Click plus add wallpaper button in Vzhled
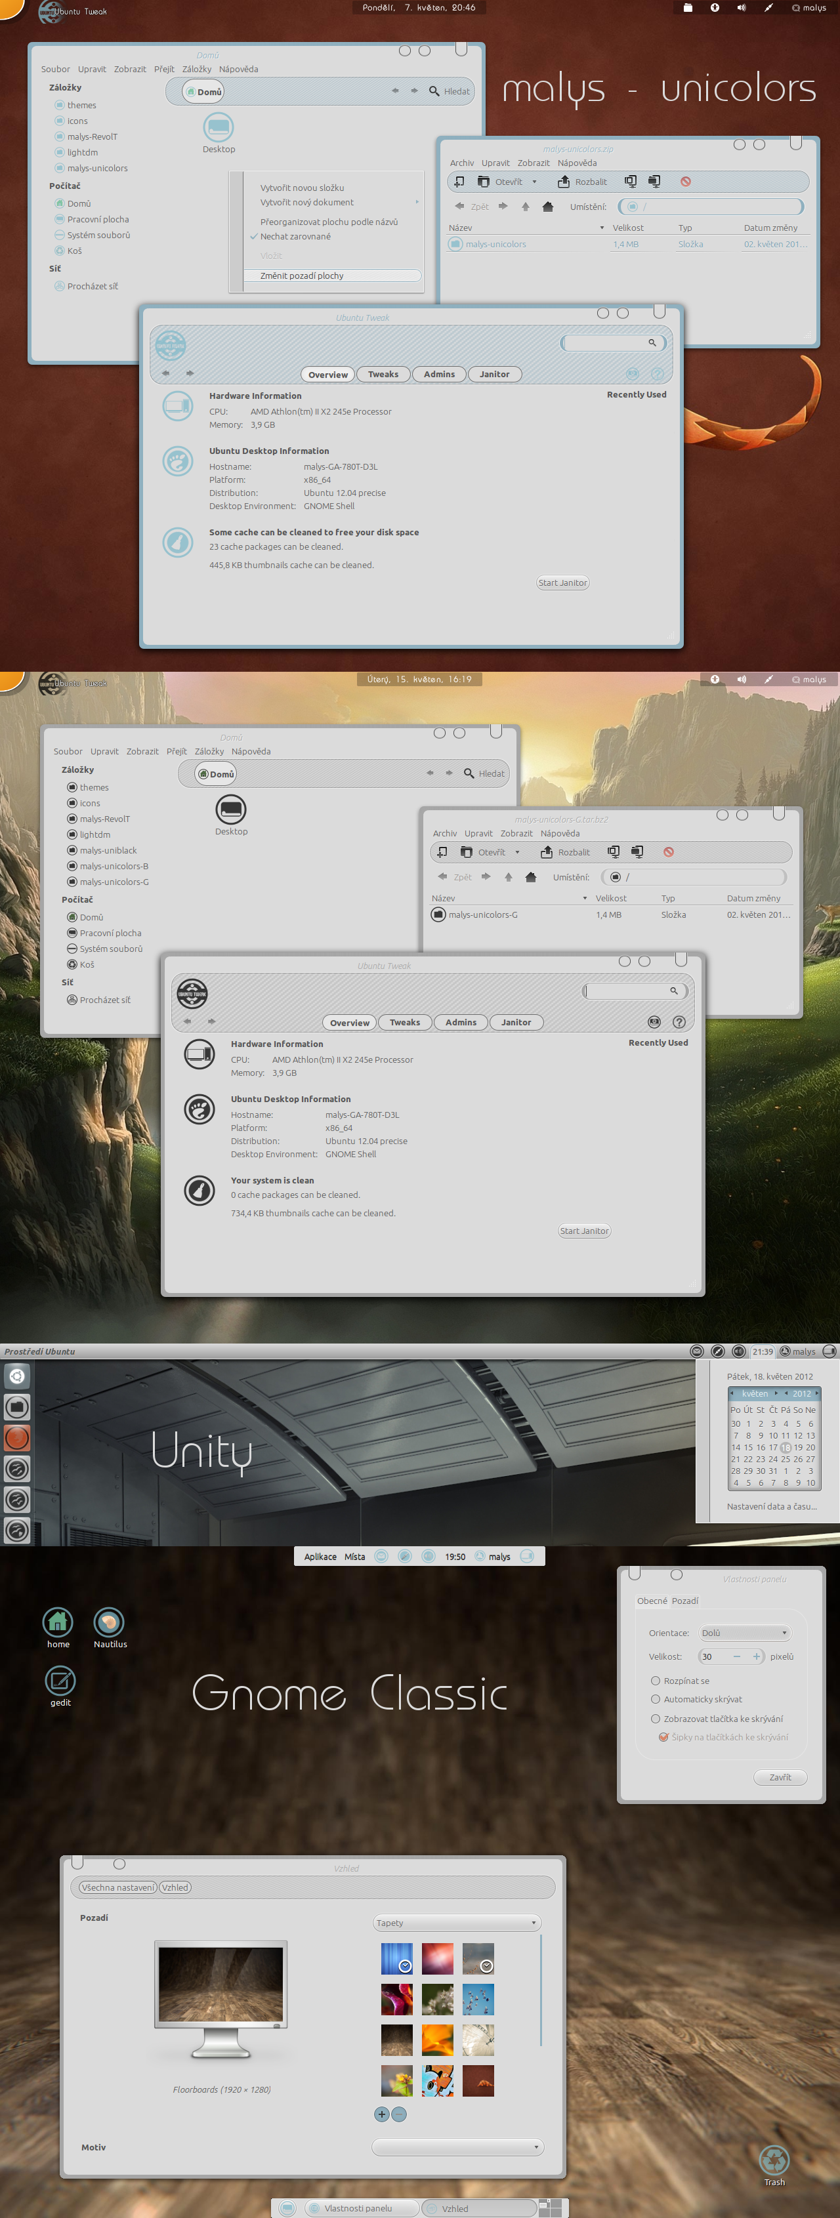Screen dimensions: 840x2218 [382, 2115]
